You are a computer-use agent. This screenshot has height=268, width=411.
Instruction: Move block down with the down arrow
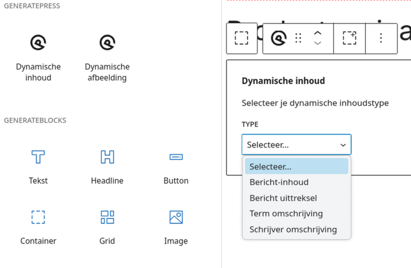[317, 44]
